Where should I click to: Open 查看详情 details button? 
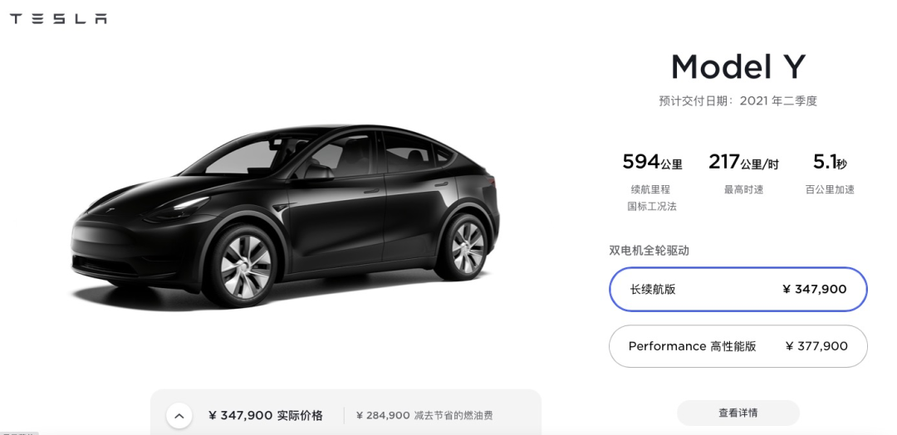point(738,413)
